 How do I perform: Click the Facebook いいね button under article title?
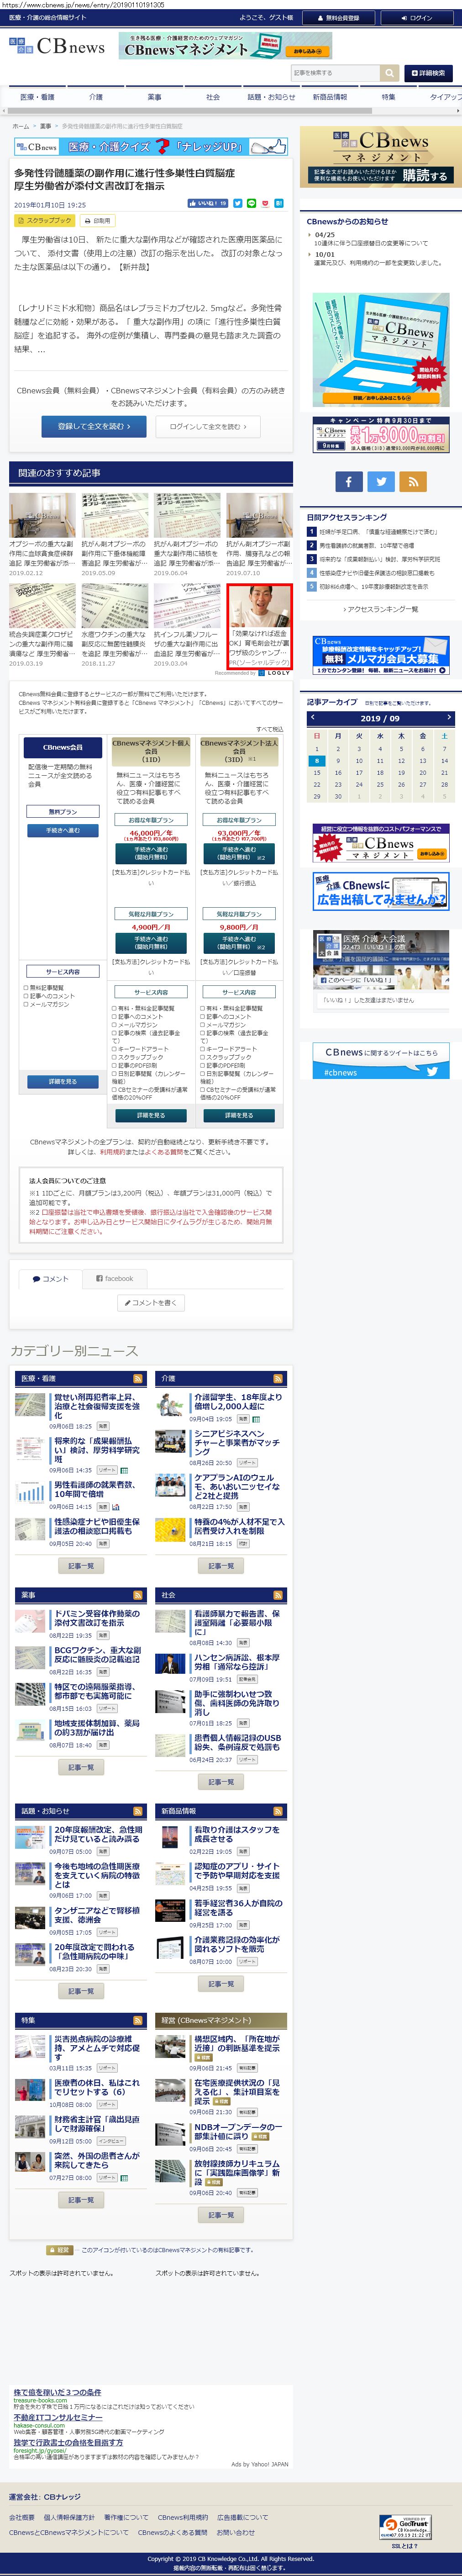tap(208, 203)
